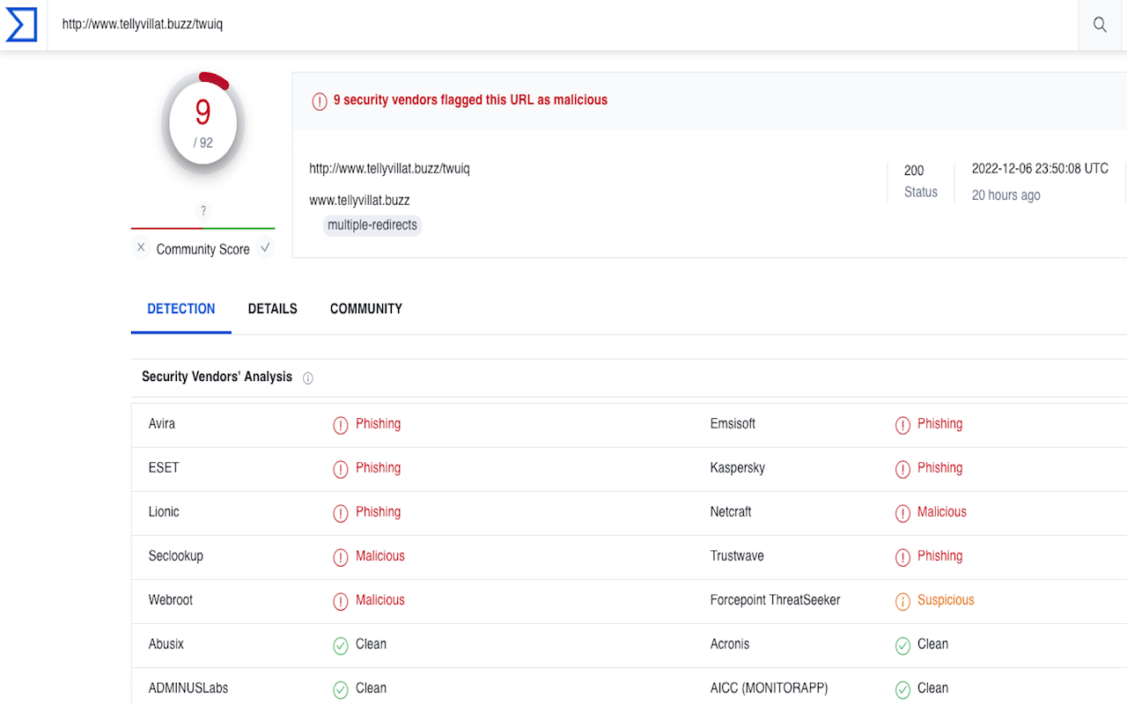
Task: Click the www.tellyvillat.buzz domain text
Action: pyautogui.click(x=359, y=200)
